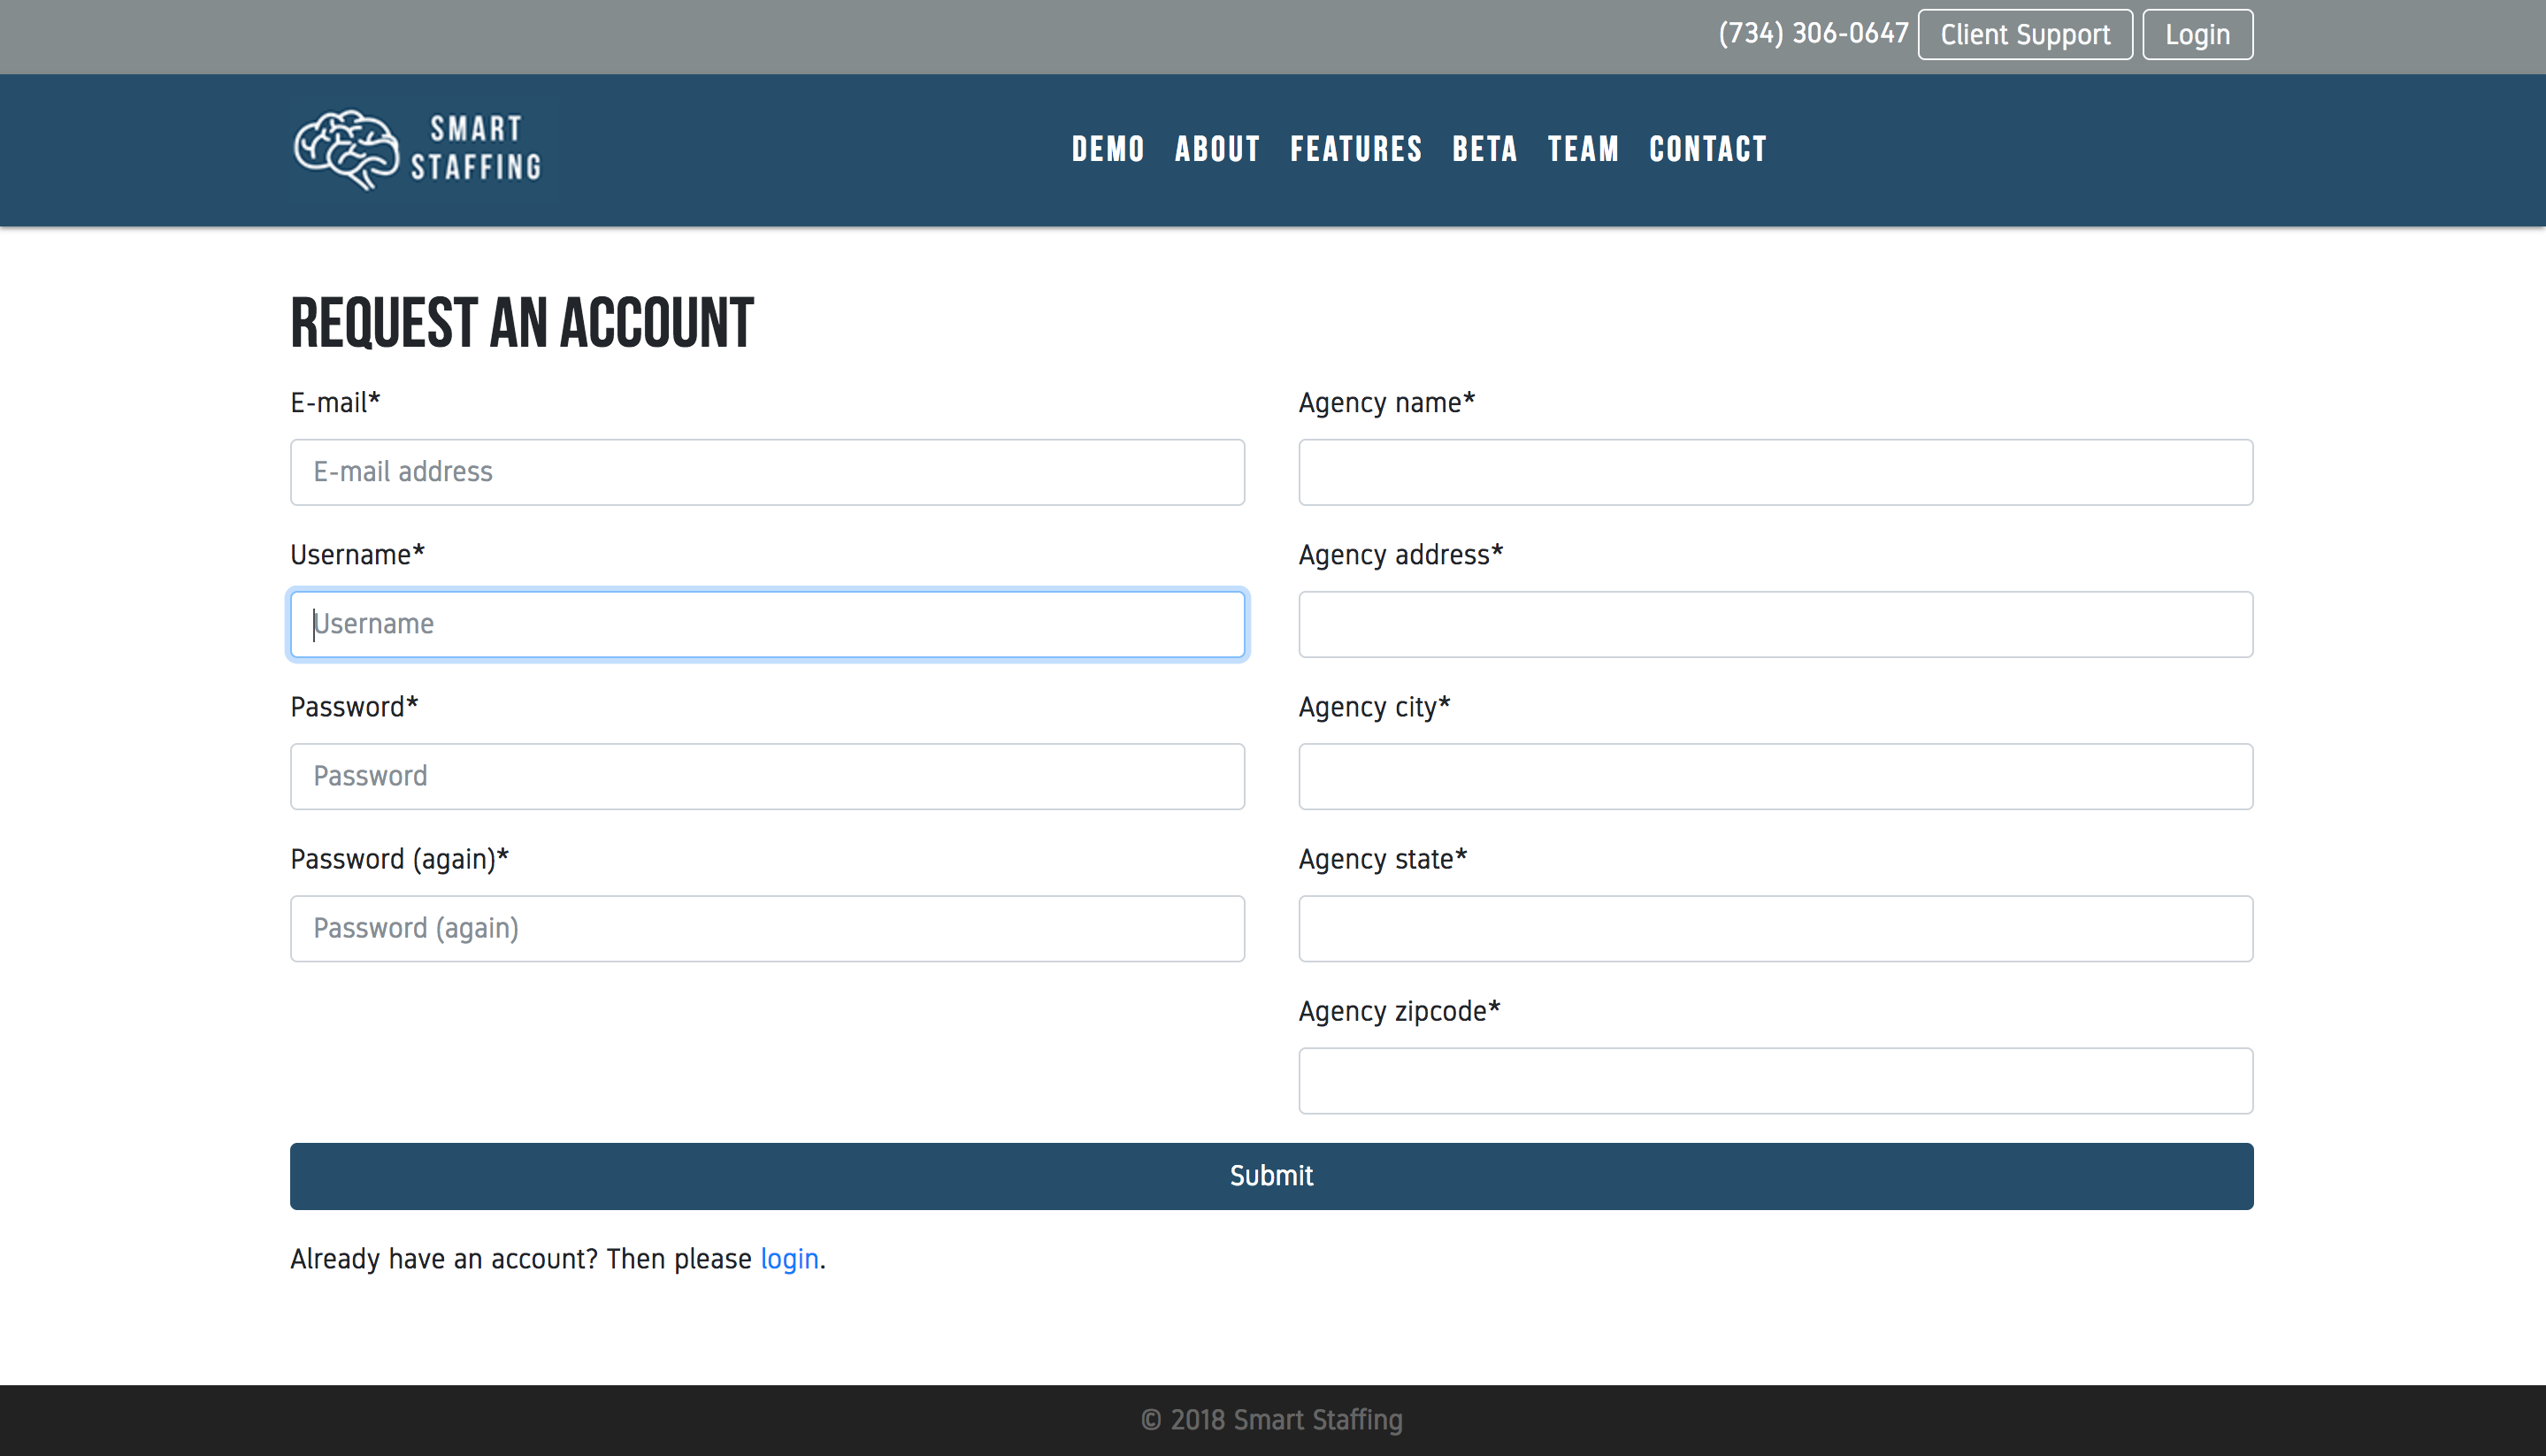
Task: Select the BETA nav item
Action: 1484,149
